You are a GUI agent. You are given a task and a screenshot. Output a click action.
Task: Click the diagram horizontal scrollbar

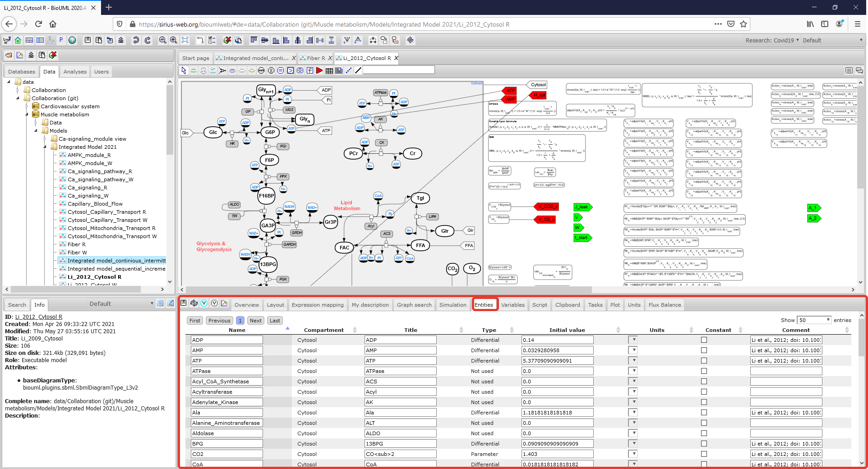(388, 290)
